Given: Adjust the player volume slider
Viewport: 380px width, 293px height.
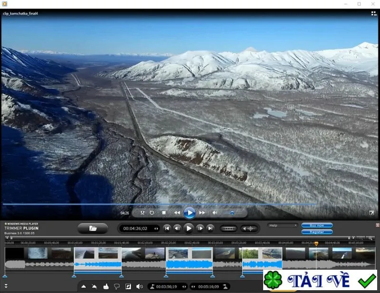Looking at the screenshot, I should point(232,213).
